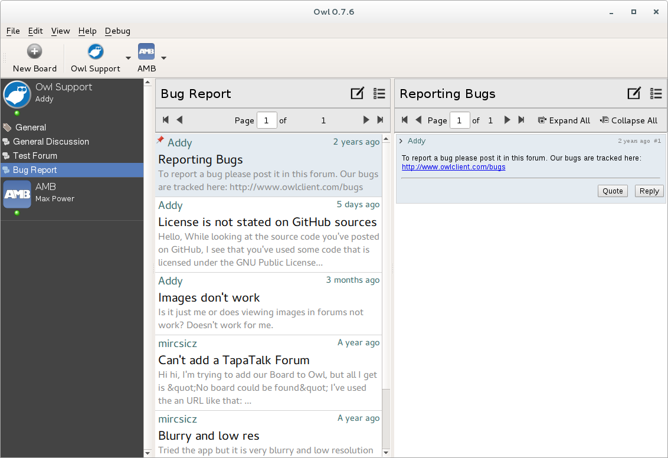Click new thread compose icon in Bug Report
This screenshot has width=668, height=458.
(x=358, y=93)
